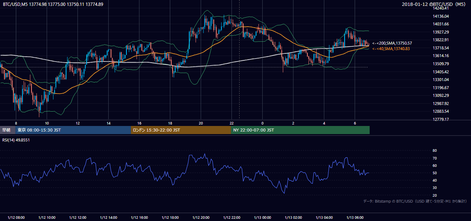The width and height of the screenshot is (471, 221).
Task: Click RSI scale value 50
Action: click(x=435, y=173)
